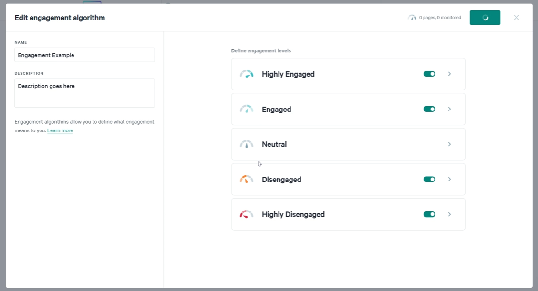Open the Highly Disengaged chevron arrow
Viewport: 538px width, 291px height.
click(449, 214)
